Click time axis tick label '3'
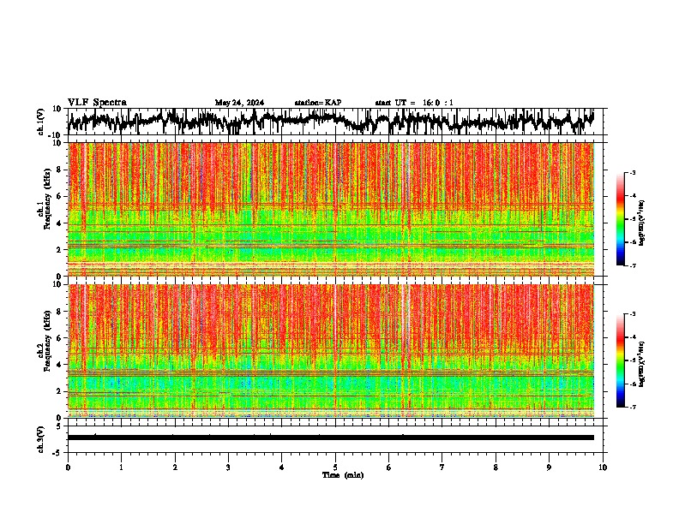 (228, 467)
